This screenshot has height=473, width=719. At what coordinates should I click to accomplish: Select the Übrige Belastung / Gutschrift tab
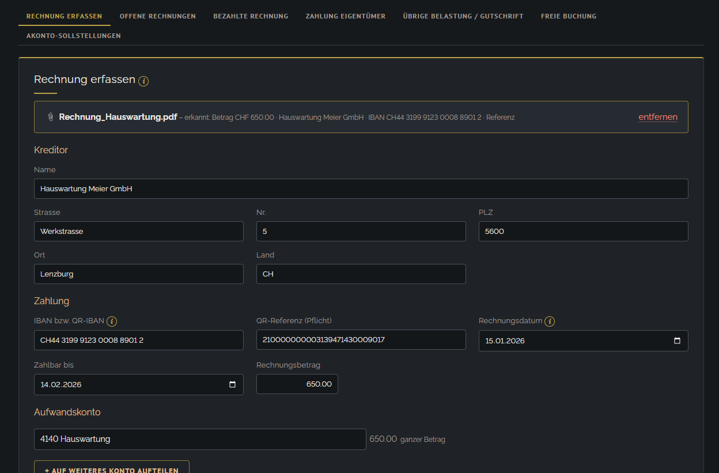point(463,16)
